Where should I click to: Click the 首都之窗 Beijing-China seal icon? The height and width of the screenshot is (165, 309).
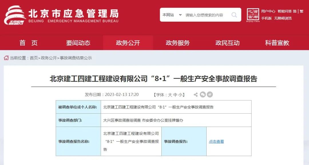[253, 15]
